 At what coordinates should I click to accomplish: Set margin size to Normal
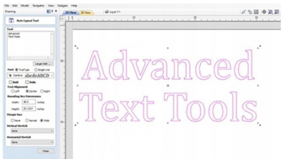click(x=27, y=121)
